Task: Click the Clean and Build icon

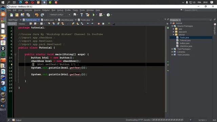Action: point(87,15)
